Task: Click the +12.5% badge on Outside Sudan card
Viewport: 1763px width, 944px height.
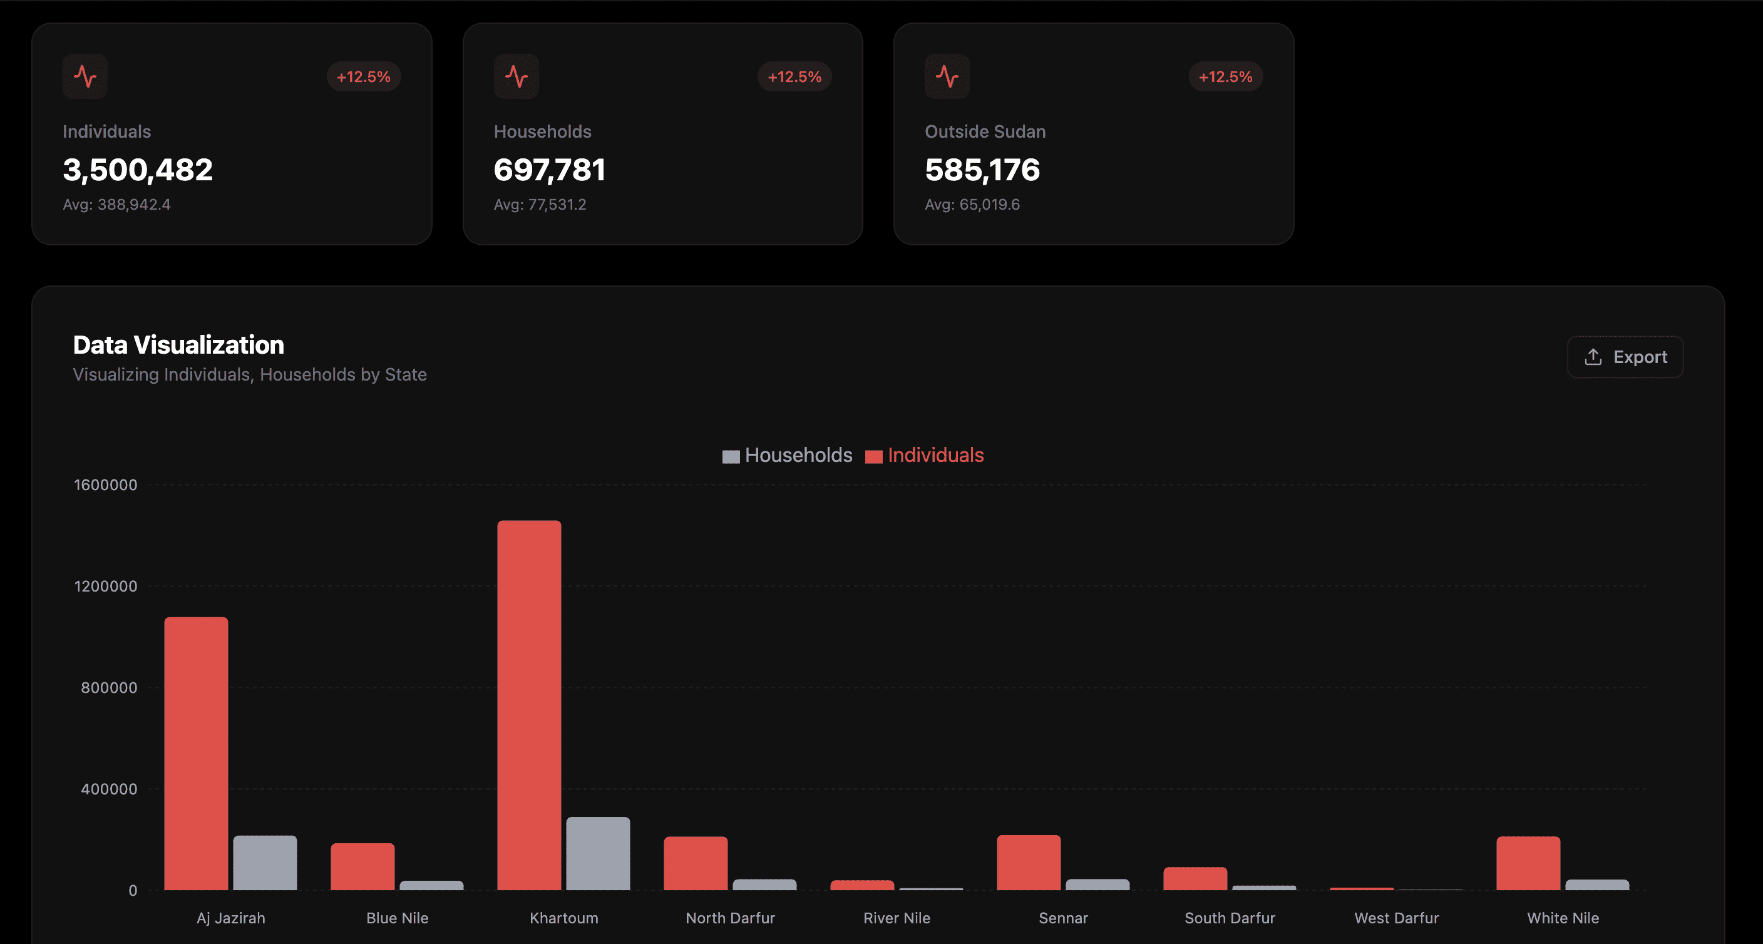Action: (1225, 76)
